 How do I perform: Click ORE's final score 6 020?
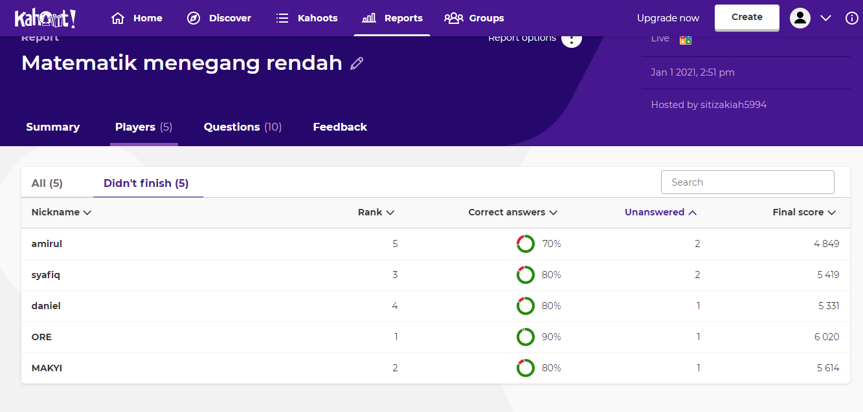[x=827, y=337]
